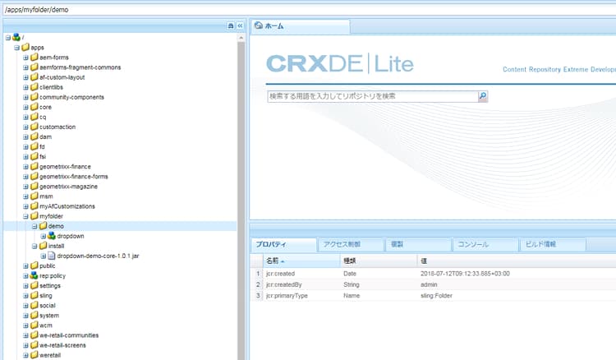This screenshot has width=616, height=360.
Task: Select the we-retail-communities node
Action: point(69,335)
